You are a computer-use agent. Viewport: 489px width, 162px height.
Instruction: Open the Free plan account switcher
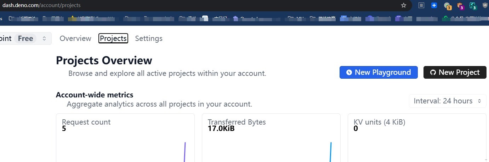pyautogui.click(x=25, y=38)
